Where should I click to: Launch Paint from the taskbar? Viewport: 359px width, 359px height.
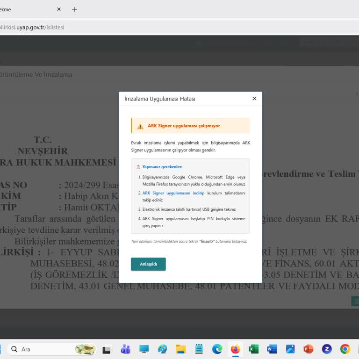tap(162, 349)
